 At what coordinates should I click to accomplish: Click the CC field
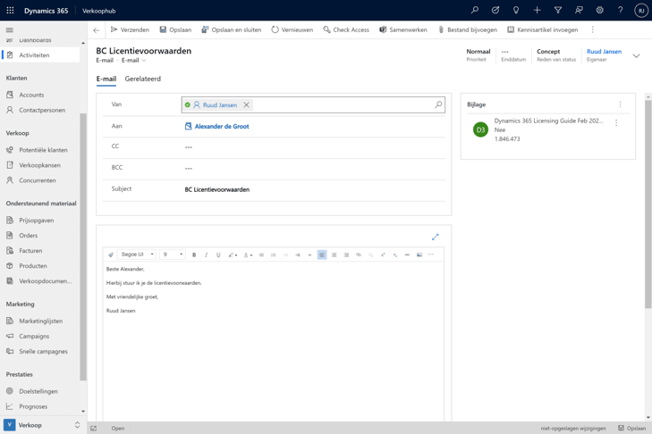[x=313, y=147]
